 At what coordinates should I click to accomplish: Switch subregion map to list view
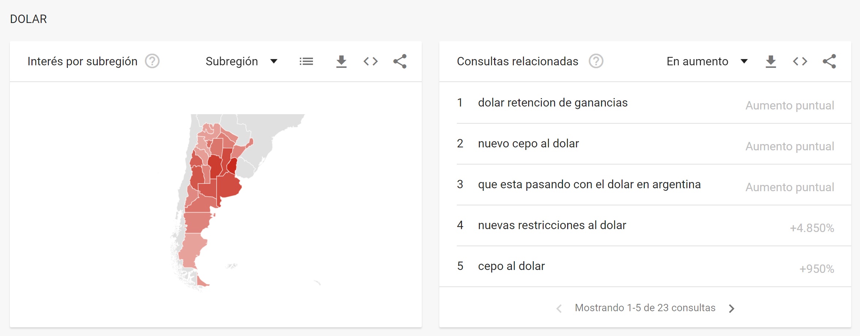coord(306,61)
